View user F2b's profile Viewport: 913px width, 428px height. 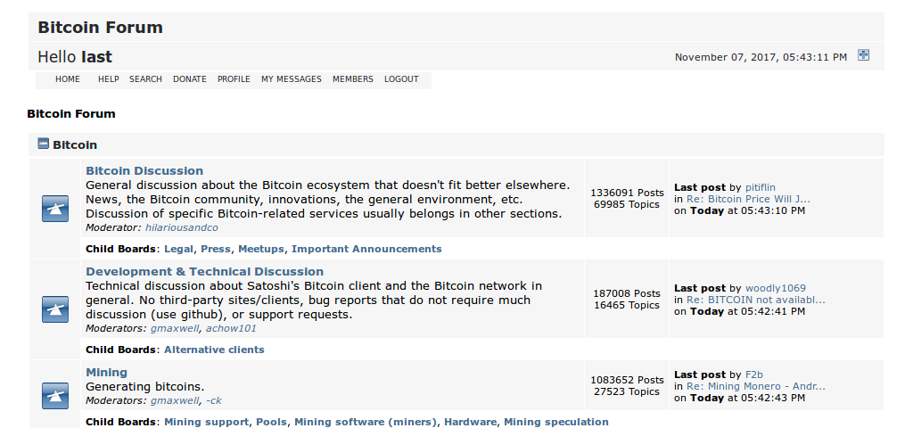coord(753,374)
